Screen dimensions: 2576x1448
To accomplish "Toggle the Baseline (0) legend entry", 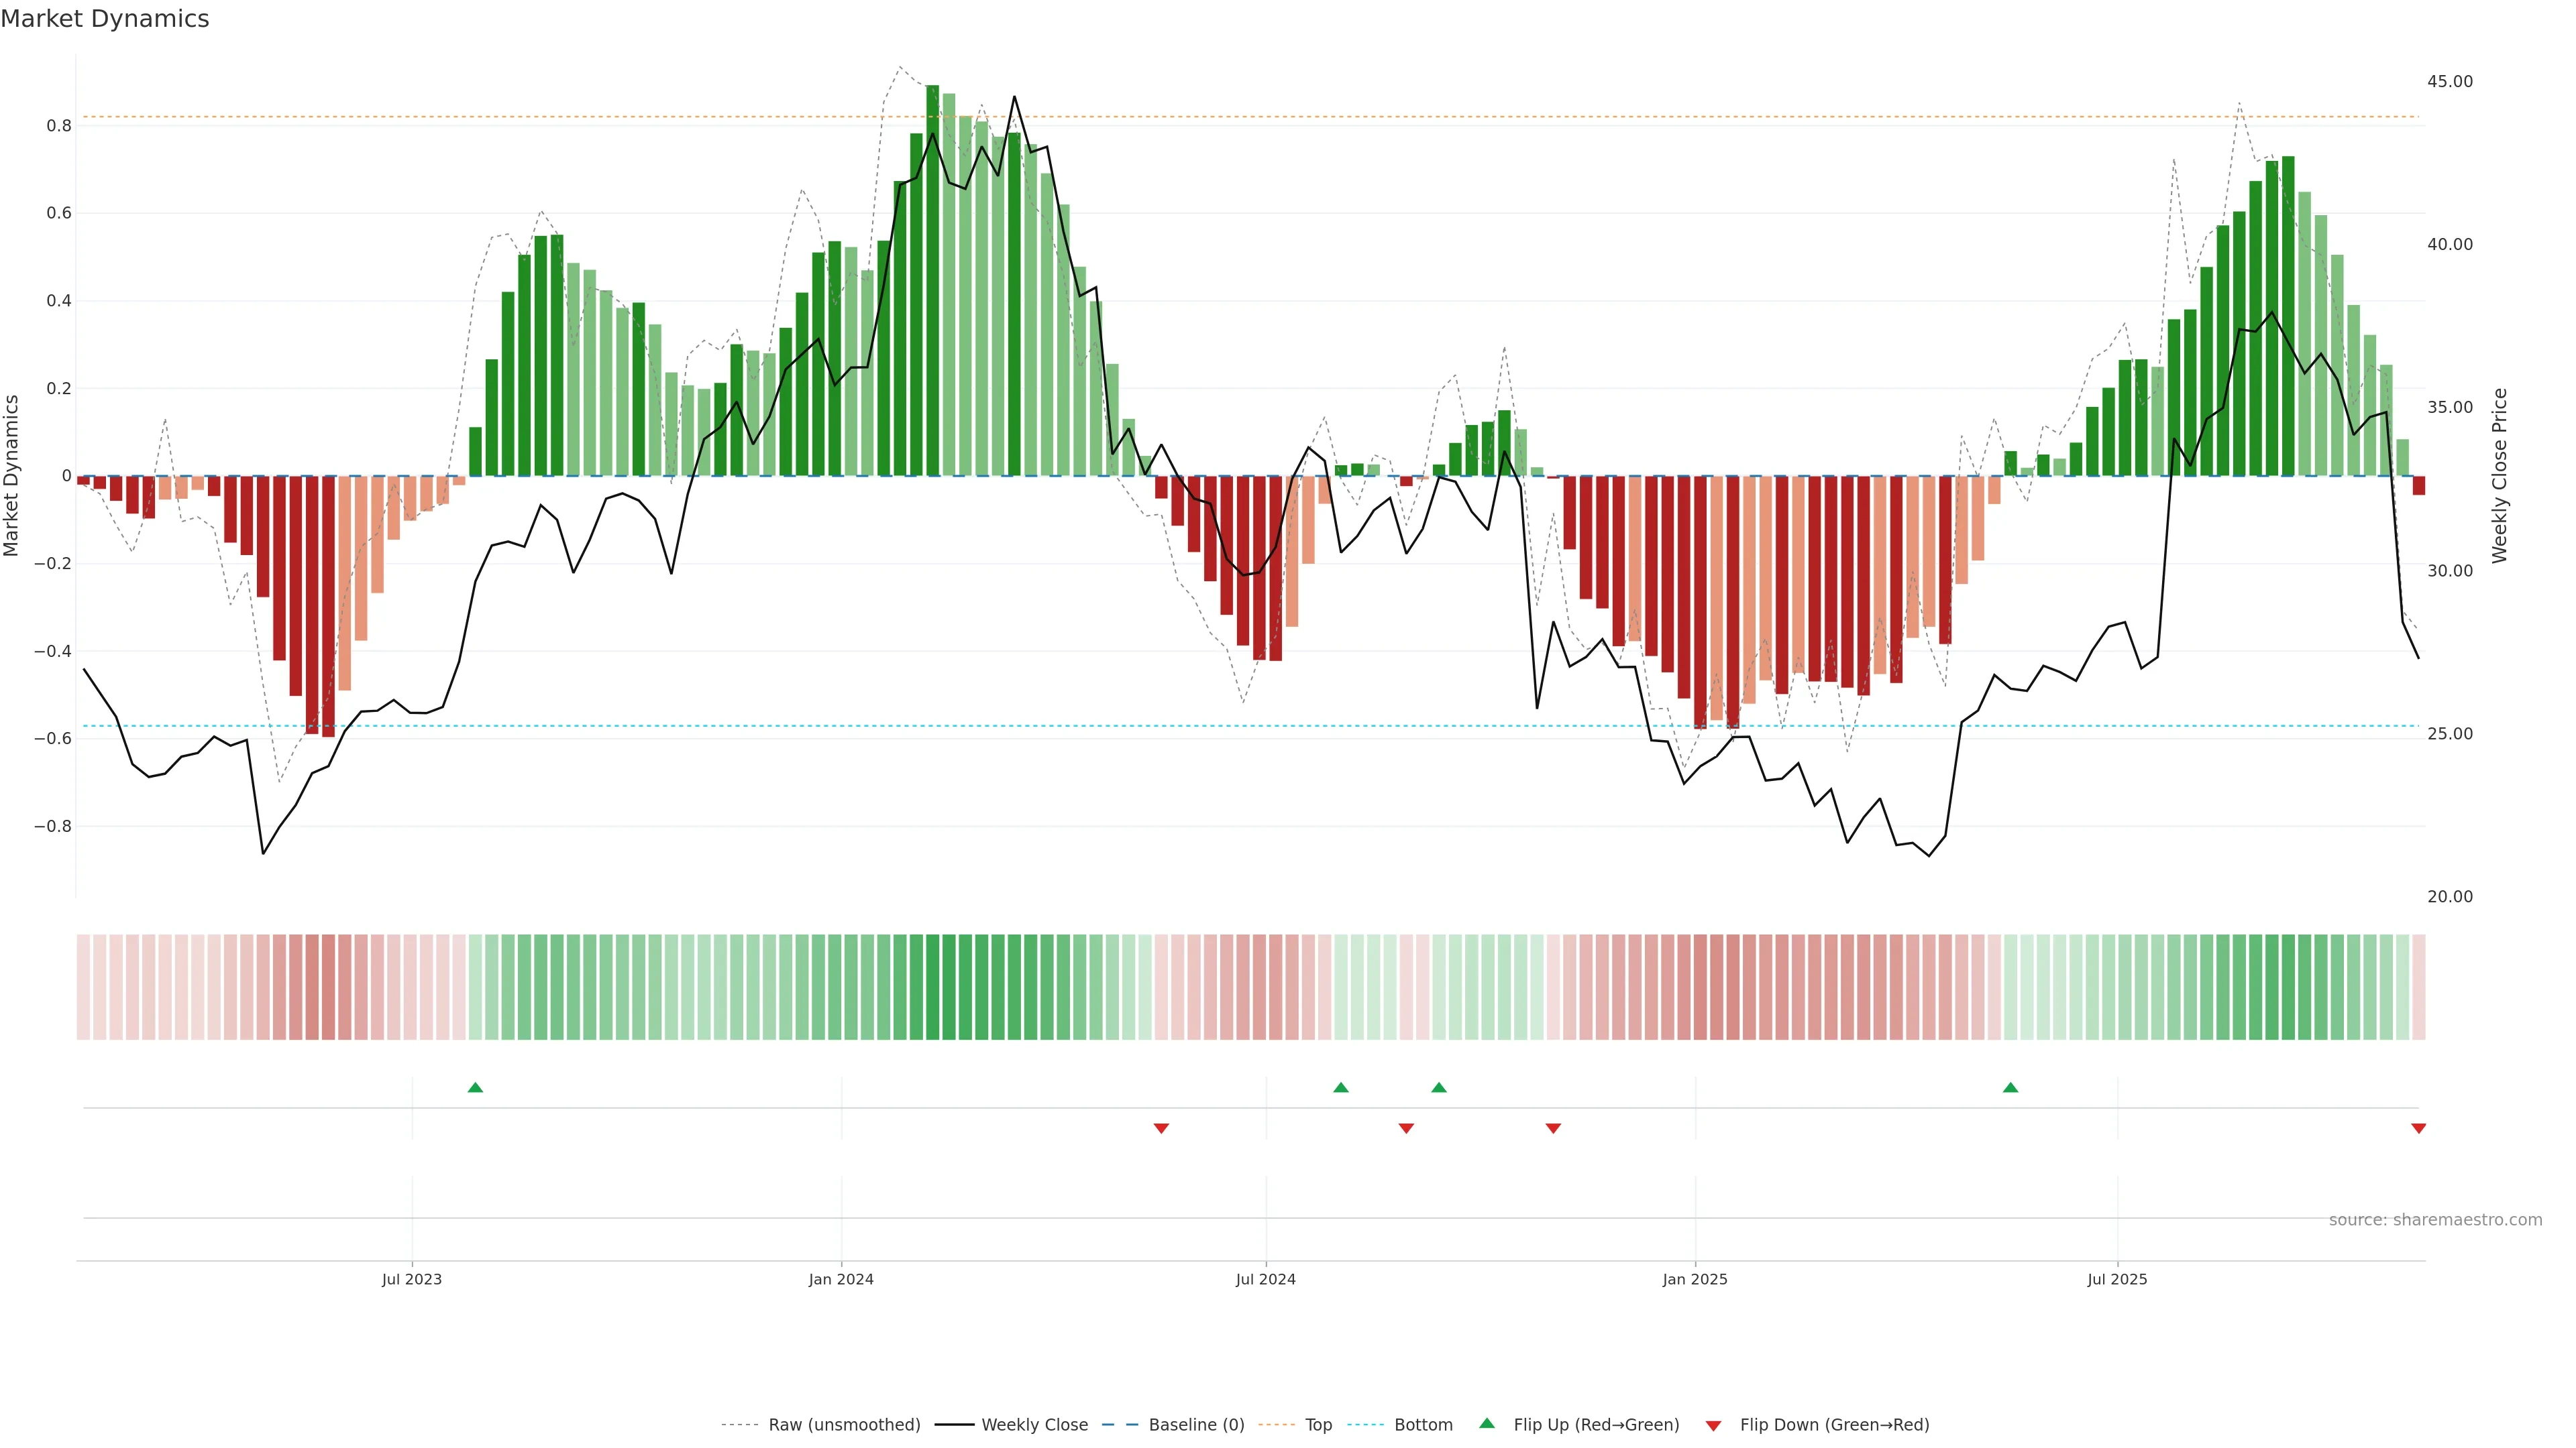I will 1196,1425.
